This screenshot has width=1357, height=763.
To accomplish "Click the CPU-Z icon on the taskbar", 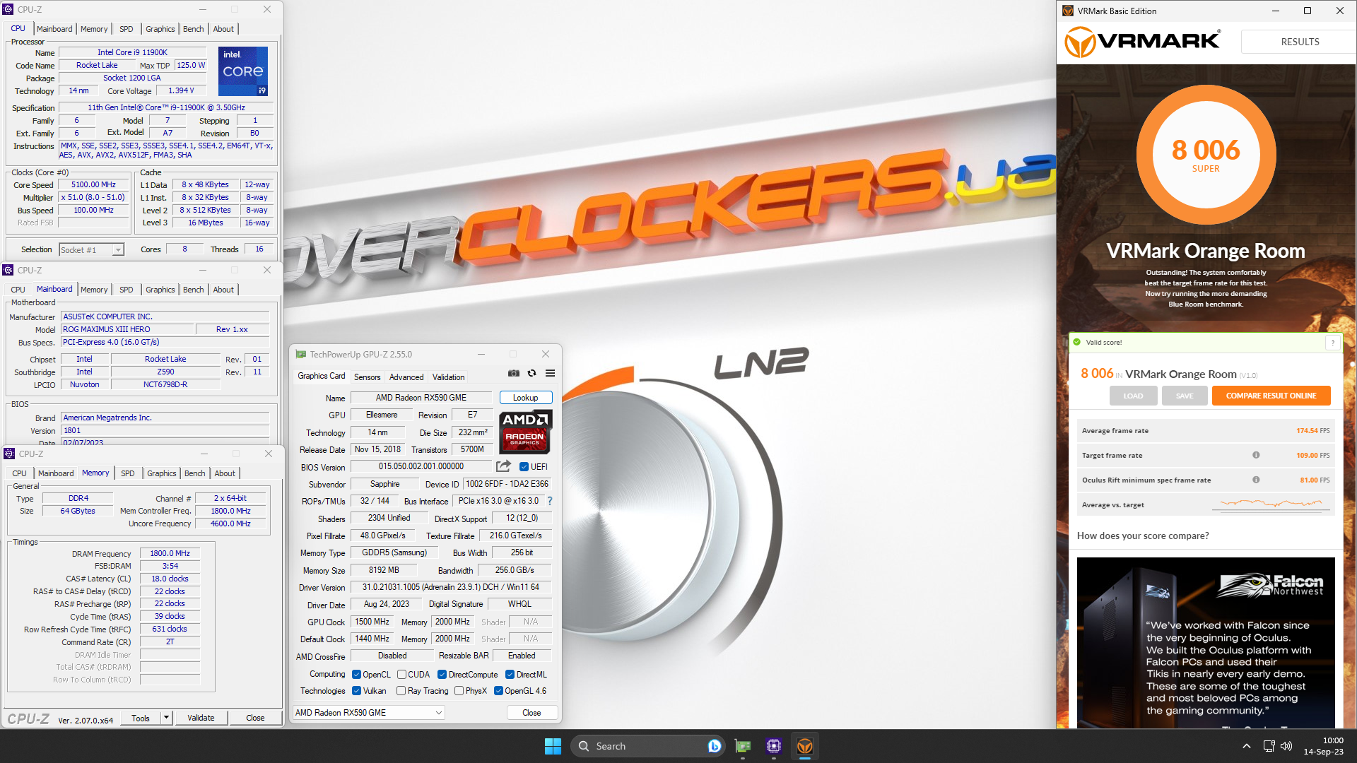I will coord(774,746).
